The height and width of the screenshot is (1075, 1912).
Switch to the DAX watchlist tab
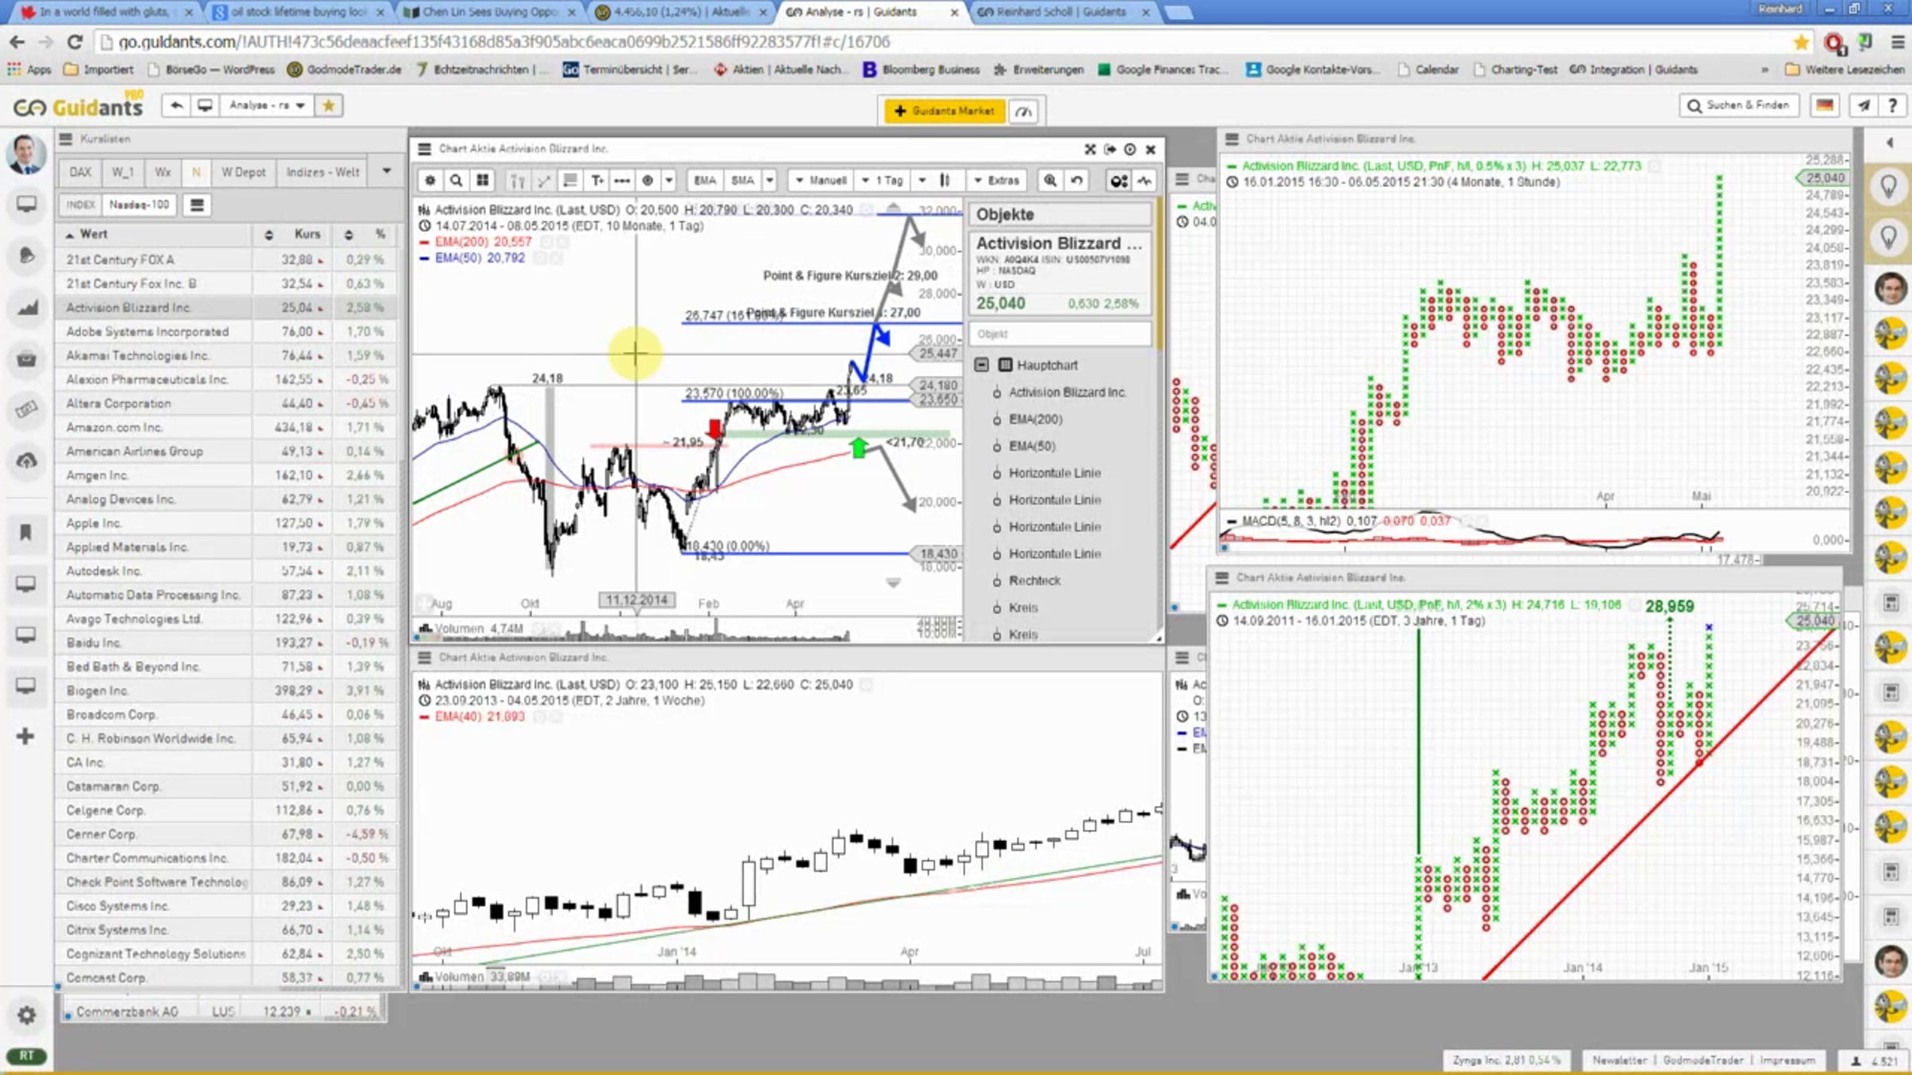point(80,172)
